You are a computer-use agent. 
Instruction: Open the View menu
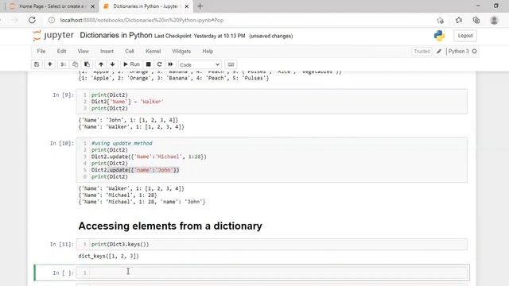[83, 51]
